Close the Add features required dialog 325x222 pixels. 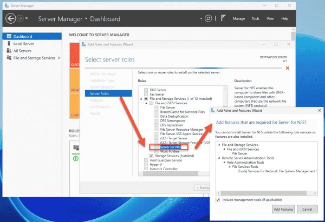click(x=320, y=110)
